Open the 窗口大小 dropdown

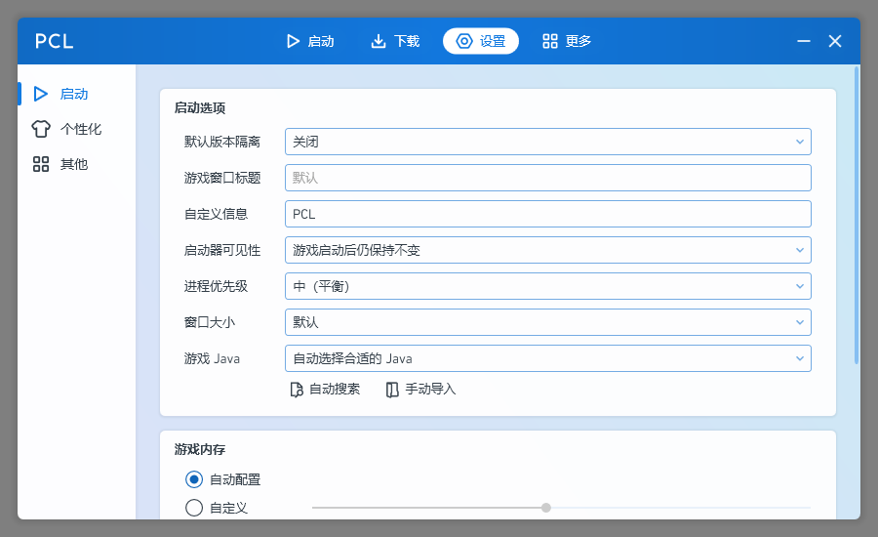tap(547, 322)
